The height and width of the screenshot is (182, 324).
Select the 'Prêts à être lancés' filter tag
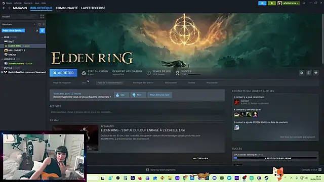13,30
